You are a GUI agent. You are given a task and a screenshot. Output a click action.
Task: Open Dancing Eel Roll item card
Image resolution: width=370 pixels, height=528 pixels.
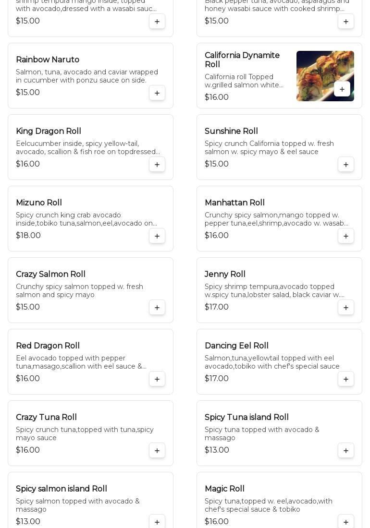(279, 361)
